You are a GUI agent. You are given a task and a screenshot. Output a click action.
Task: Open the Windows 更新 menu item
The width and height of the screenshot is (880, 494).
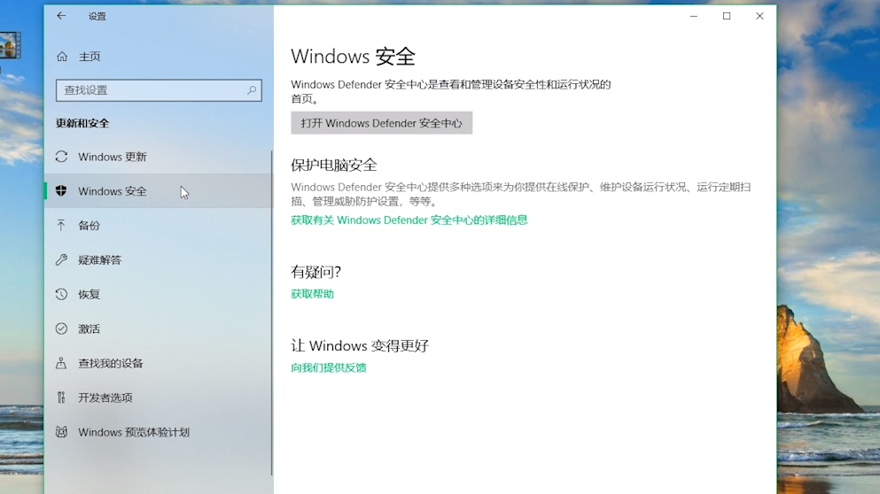pyautogui.click(x=159, y=157)
